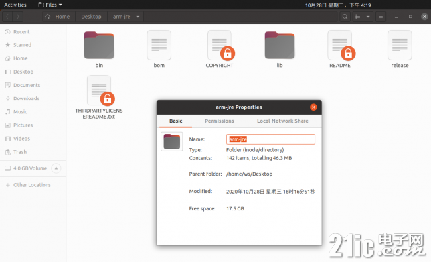The height and width of the screenshot is (262, 431).
Task: Open Recent in sidebar
Action: pos(33,32)
